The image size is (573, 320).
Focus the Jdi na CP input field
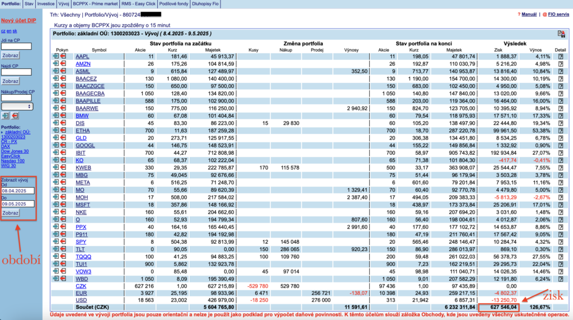point(16,46)
